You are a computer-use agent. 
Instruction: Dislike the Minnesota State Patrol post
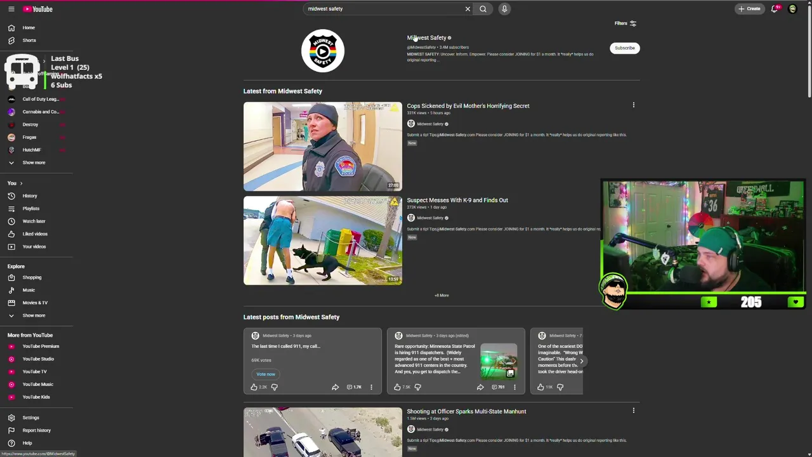417,387
